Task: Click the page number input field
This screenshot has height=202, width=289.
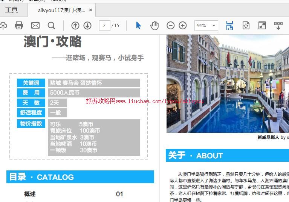Action: 104,26
